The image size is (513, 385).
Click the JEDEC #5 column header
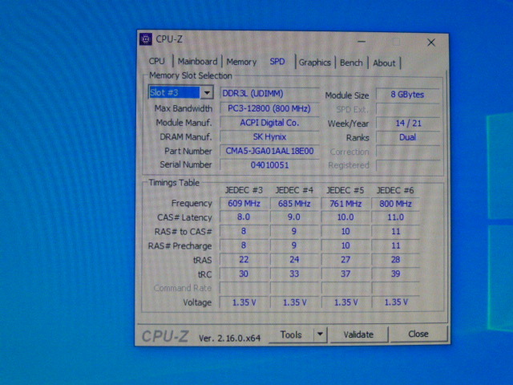pos(345,191)
